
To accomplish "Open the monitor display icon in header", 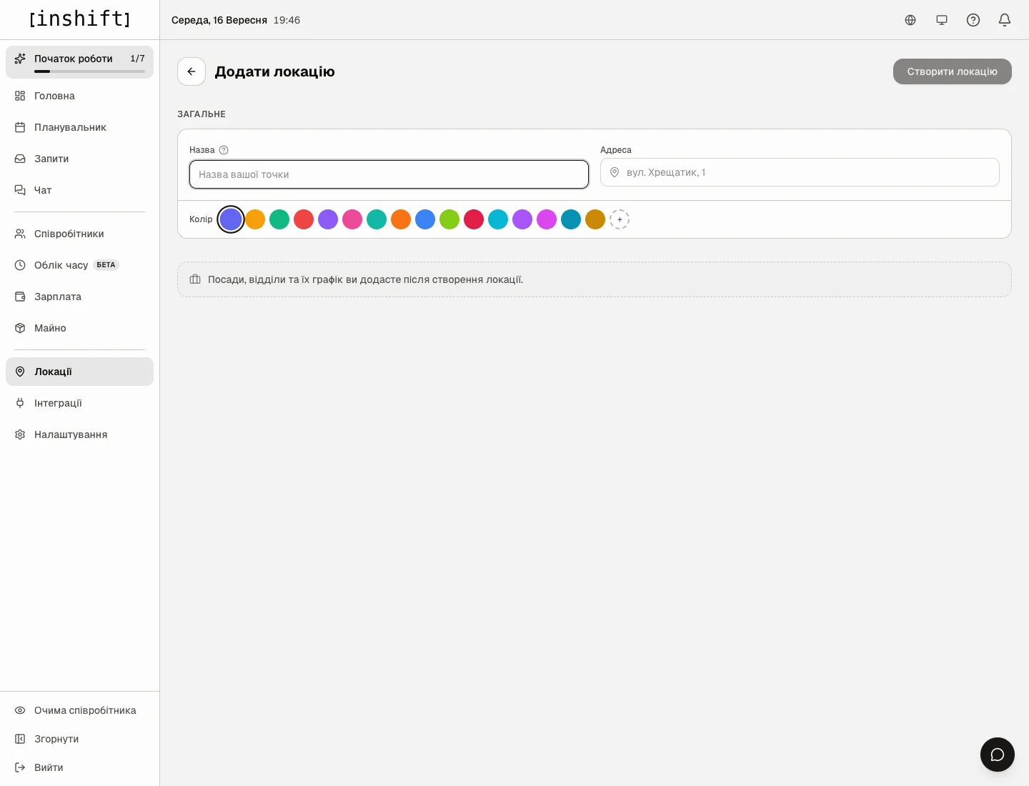I will click(942, 20).
